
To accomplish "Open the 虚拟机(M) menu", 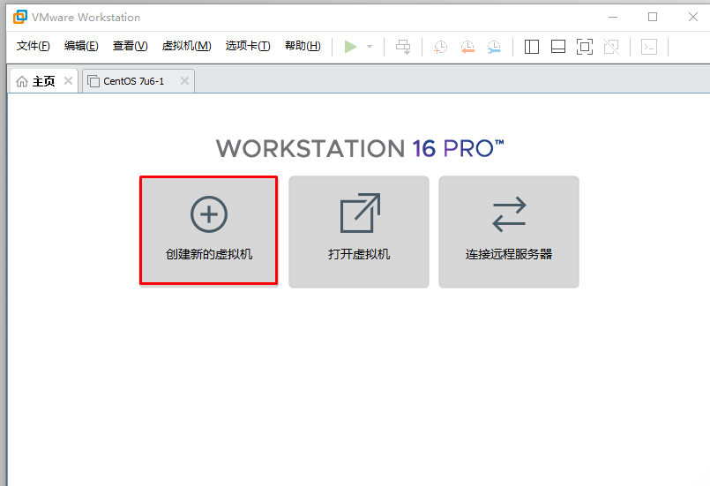I will 187,46.
